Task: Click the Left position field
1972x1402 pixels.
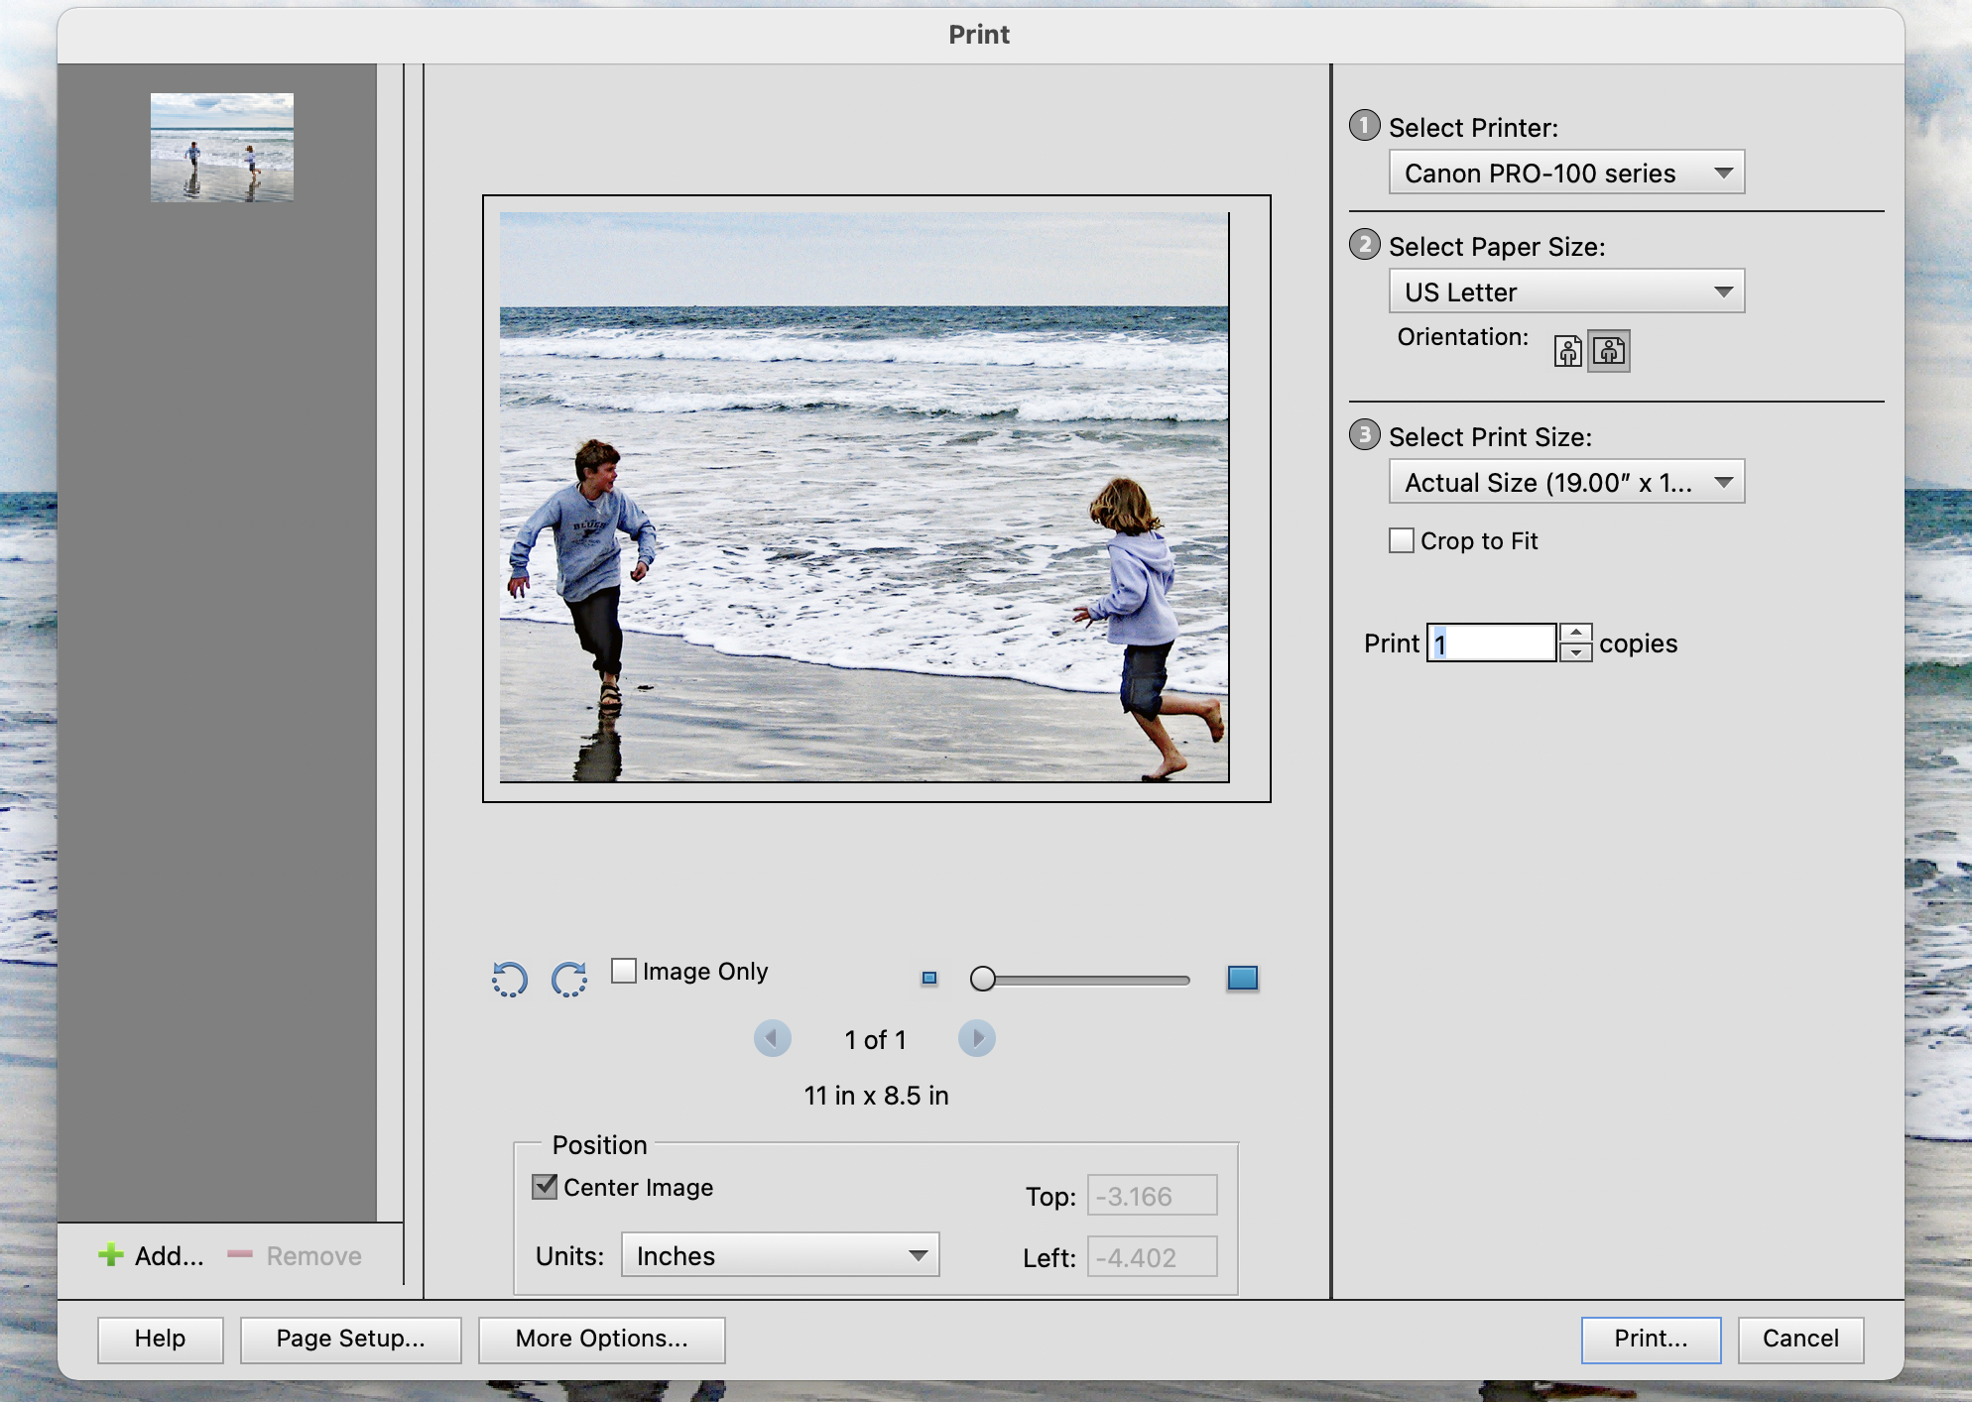Action: pyautogui.click(x=1152, y=1257)
